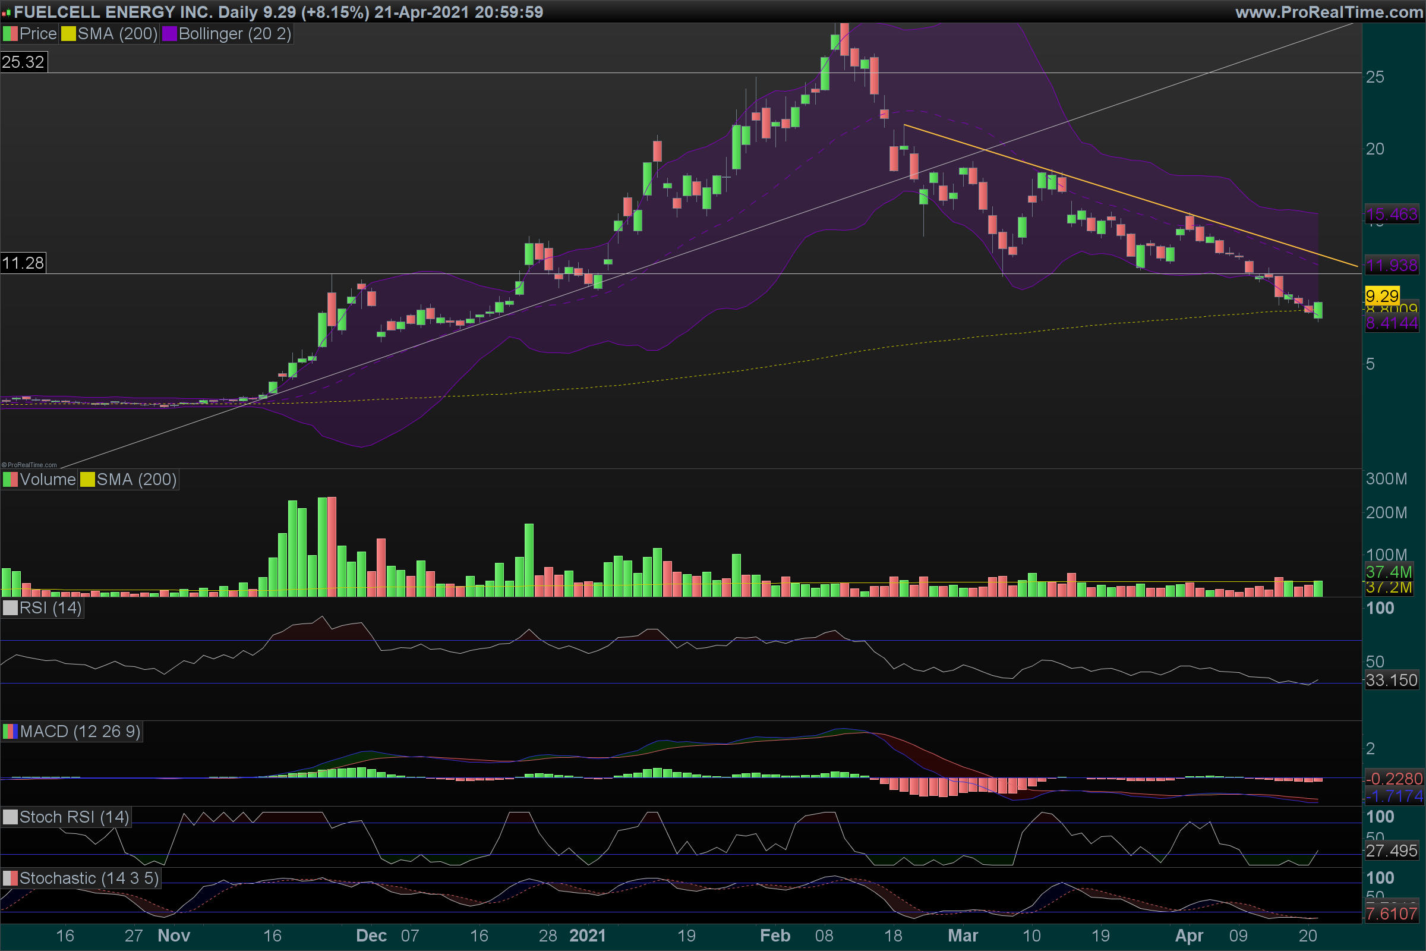Click the 37.4M volume value tag
Viewport: 1426px width, 951px height.
point(1389,571)
